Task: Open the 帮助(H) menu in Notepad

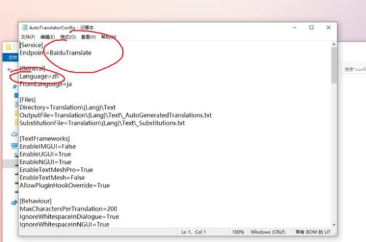Action: [x=109, y=37]
